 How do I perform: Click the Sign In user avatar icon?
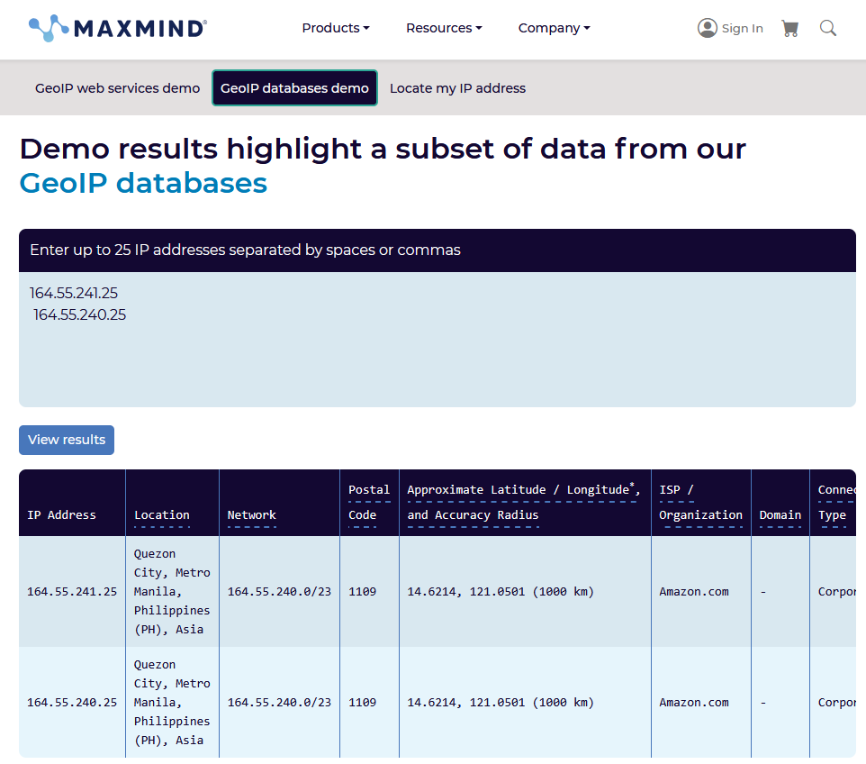coord(708,27)
